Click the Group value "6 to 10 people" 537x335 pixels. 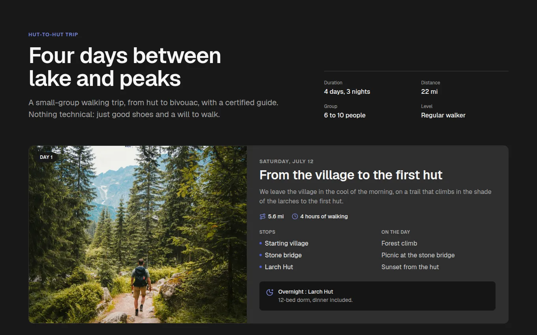point(345,115)
